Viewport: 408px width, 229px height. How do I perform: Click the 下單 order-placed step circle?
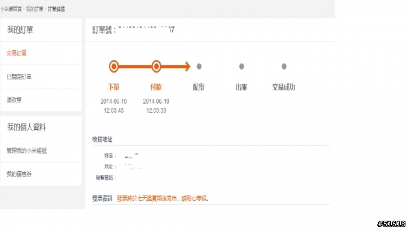pyautogui.click(x=113, y=66)
